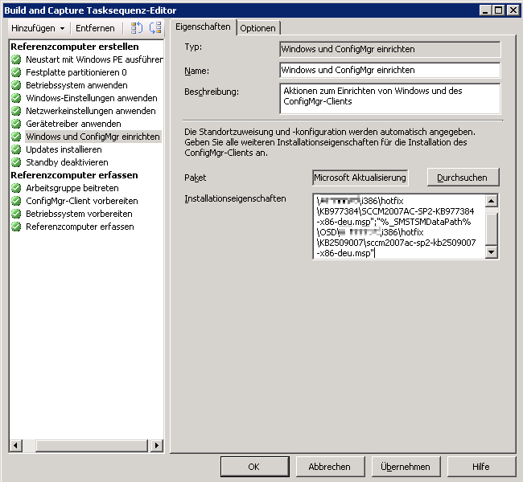This screenshot has height=482, width=523.
Task: Click right arrow of task list scrollbar
Action: point(158,445)
